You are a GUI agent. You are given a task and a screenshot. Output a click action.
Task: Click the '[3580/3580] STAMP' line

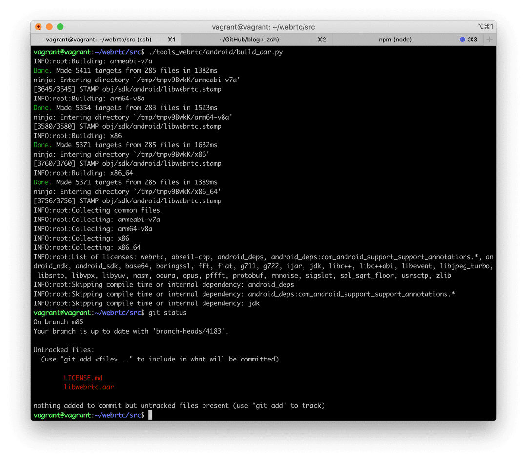tap(127, 127)
